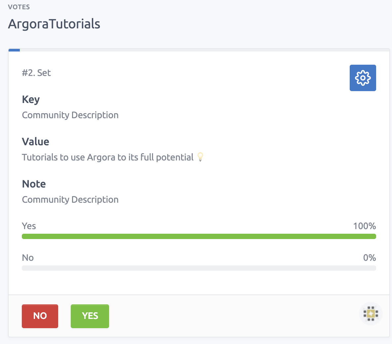Vote with the green YES button
The height and width of the screenshot is (344, 392).
(x=90, y=316)
